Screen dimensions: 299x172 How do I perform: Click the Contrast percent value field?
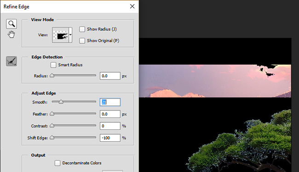pyautogui.click(x=110, y=126)
